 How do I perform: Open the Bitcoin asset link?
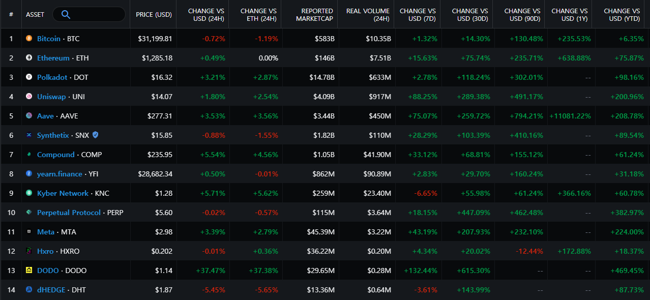(49, 39)
